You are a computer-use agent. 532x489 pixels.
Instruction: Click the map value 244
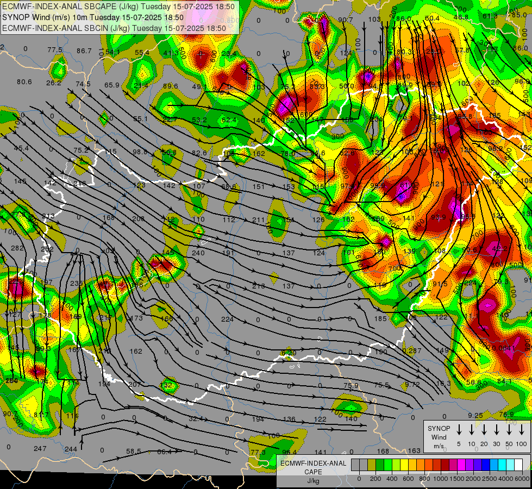[71, 449]
